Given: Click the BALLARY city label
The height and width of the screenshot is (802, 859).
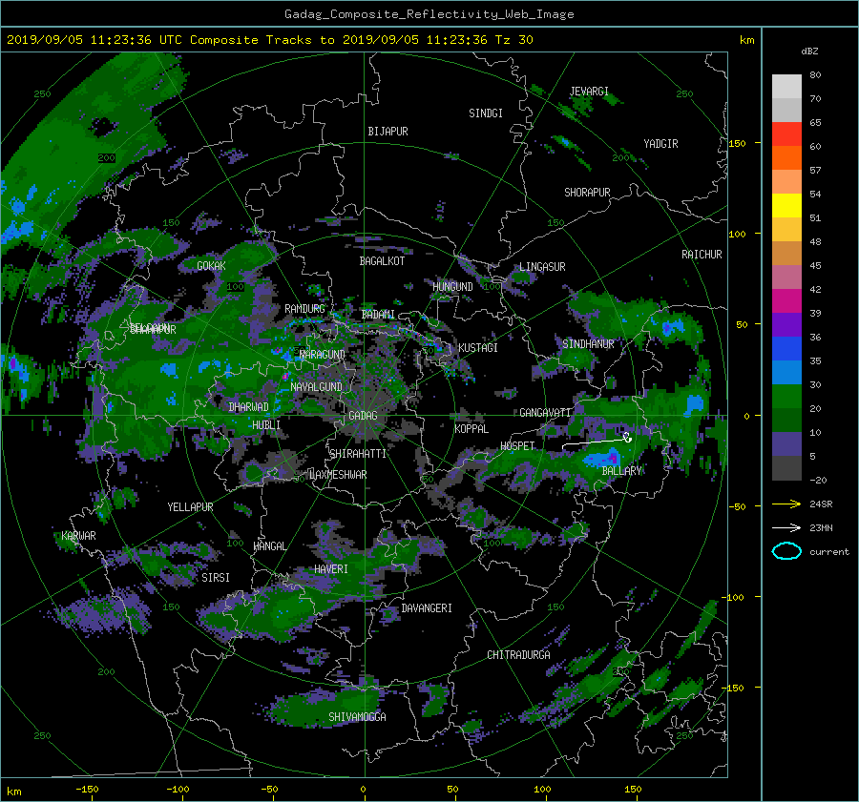Looking at the screenshot, I should point(621,471).
